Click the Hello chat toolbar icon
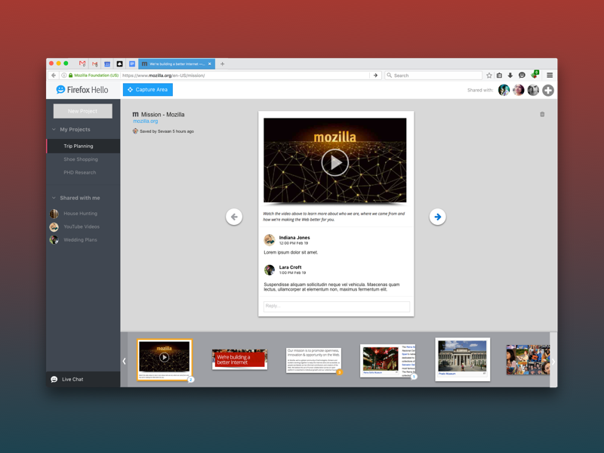Image resolution: width=604 pixels, height=453 pixels. click(x=522, y=75)
